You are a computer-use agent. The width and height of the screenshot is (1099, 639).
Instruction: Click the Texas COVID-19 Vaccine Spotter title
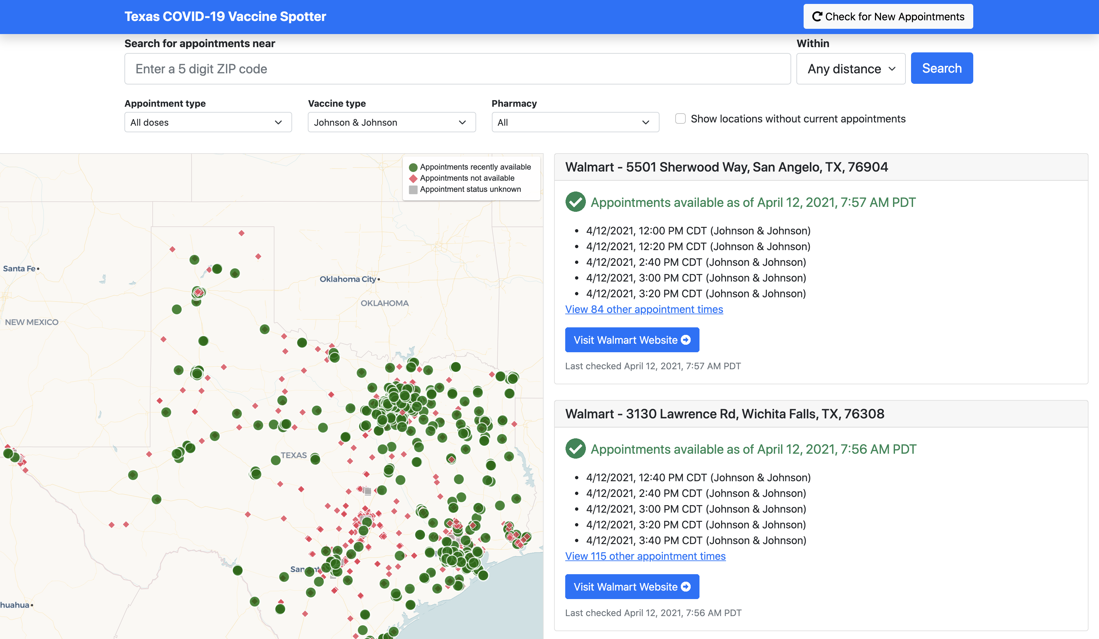225,17
